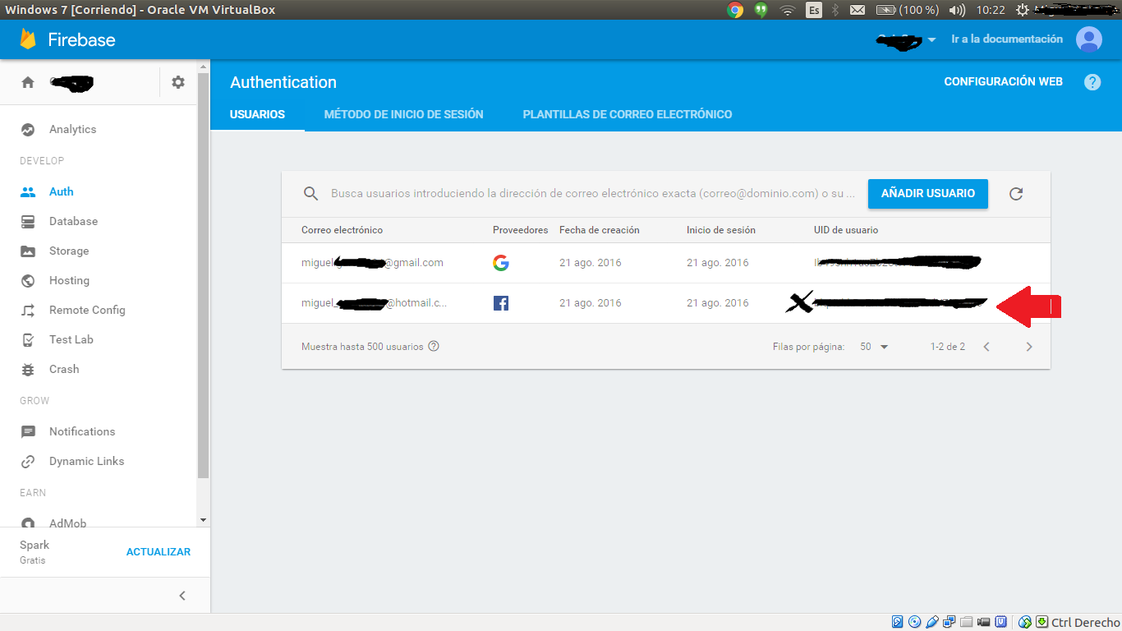This screenshot has width=1122, height=631.
Task: Click the Database sidebar icon
Action: (28, 221)
